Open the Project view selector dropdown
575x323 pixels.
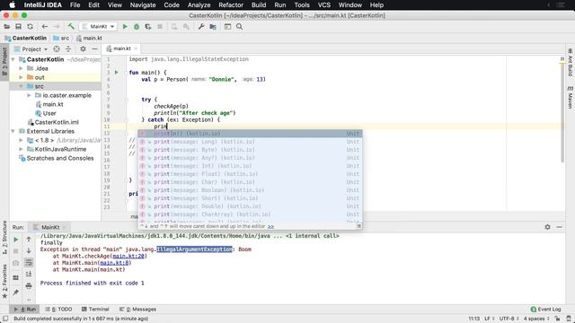[31, 48]
